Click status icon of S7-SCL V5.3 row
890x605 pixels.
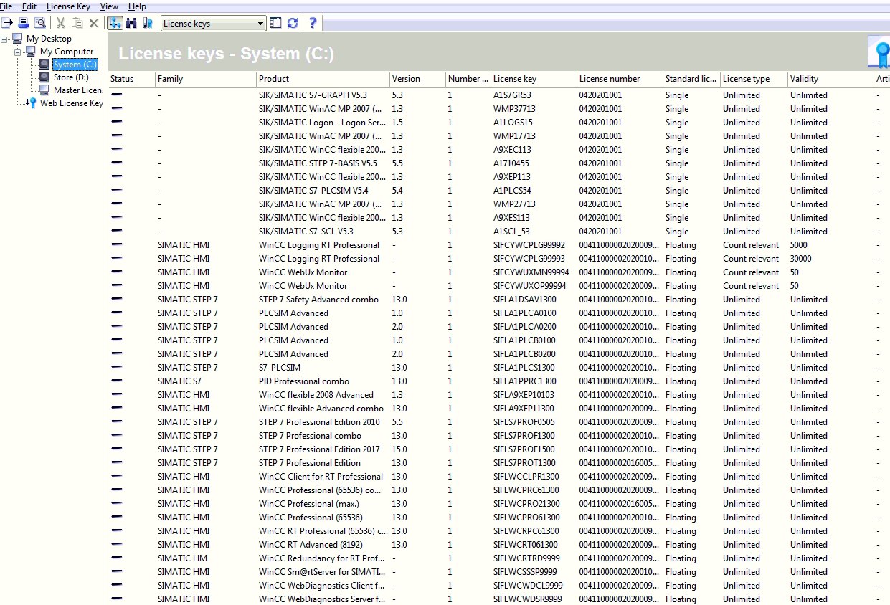point(116,231)
